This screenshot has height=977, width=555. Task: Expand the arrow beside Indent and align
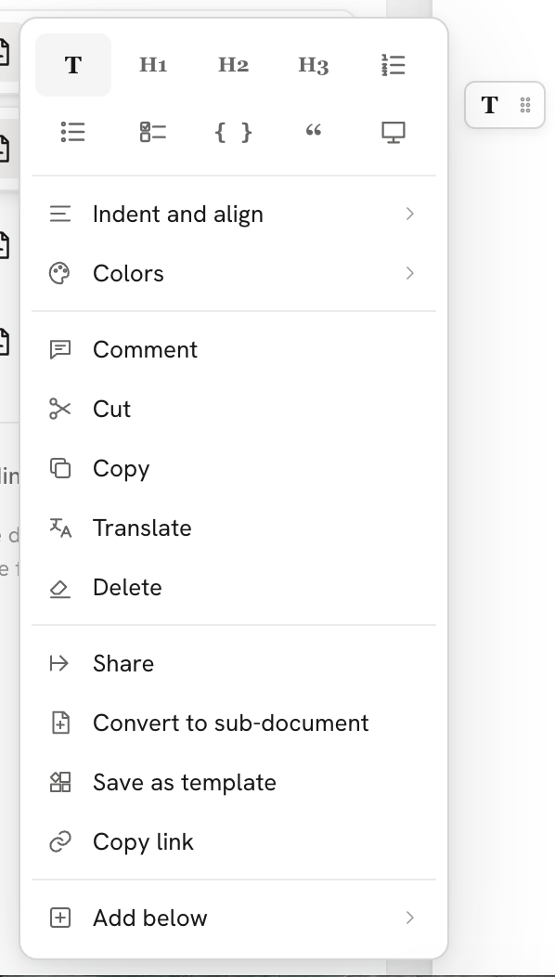click(410, 214)
